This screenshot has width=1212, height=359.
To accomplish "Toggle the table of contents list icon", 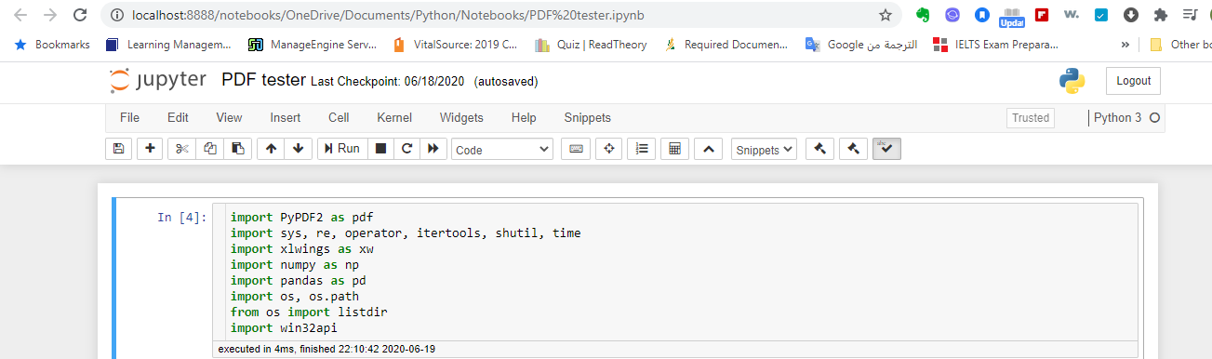I will coord(642,149).
